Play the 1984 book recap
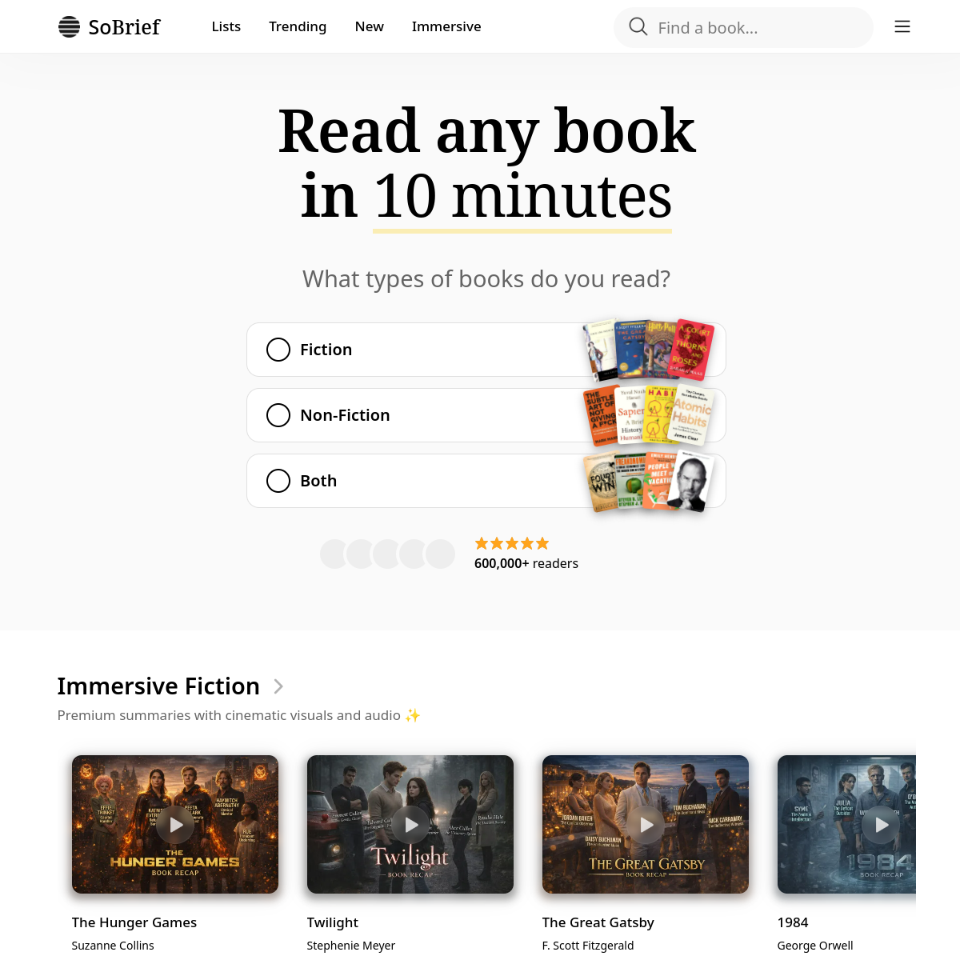Screen dimensions: 960x960 pyautogui.click(x=881, y=825)
